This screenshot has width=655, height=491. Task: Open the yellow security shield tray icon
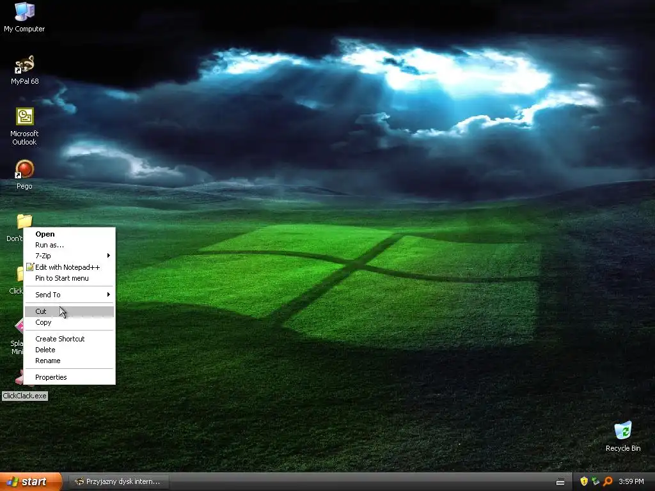[584, 481]
